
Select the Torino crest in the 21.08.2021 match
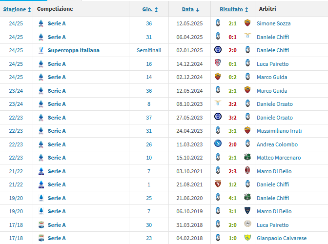(218, 184)
